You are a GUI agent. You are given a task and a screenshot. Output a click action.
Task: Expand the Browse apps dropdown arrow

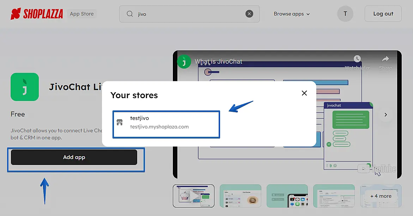pos(308,14)
